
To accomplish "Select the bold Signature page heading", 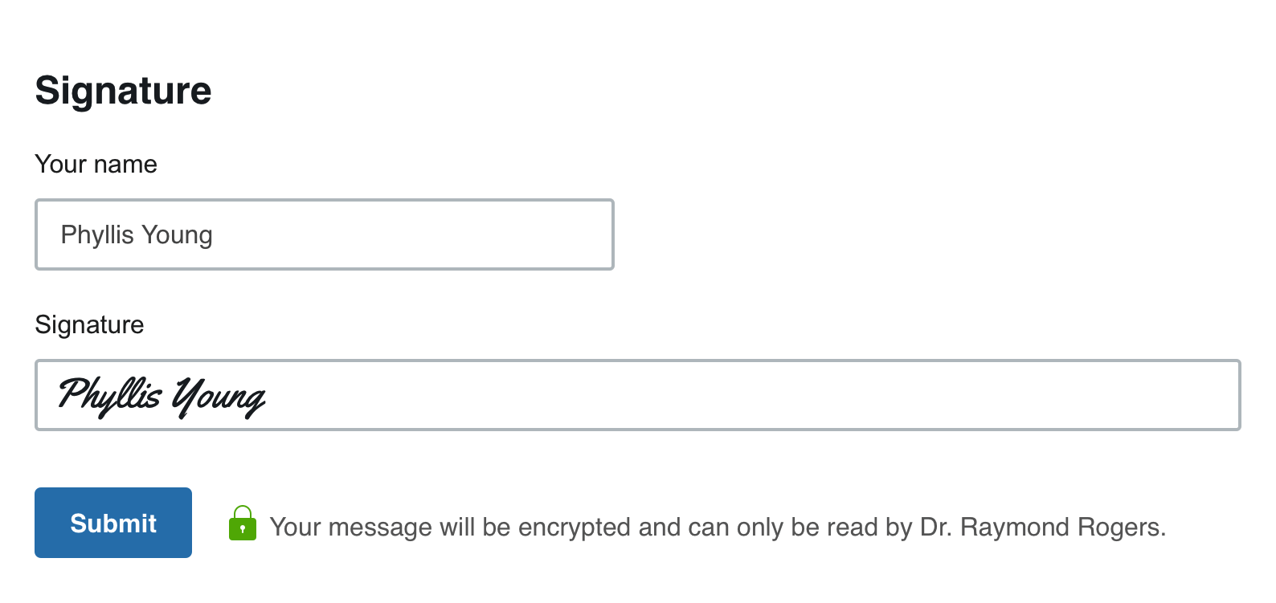I will coord(123,91).
